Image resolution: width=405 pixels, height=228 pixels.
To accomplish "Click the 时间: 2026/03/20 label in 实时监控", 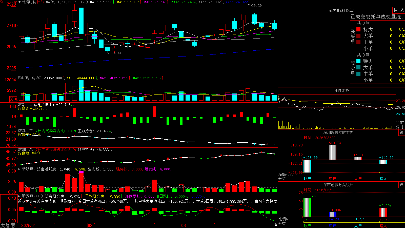I will (x=319, y=138).
